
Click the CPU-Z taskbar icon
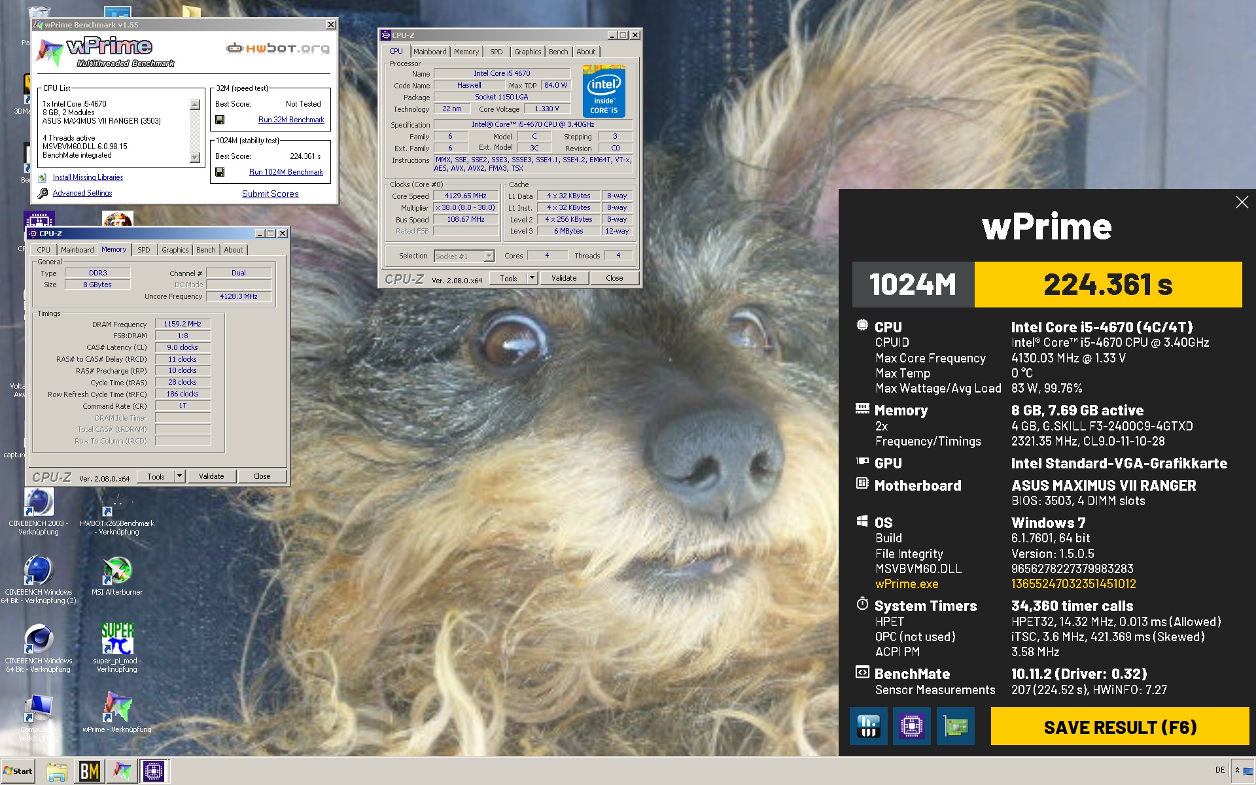tap(154, 771)
